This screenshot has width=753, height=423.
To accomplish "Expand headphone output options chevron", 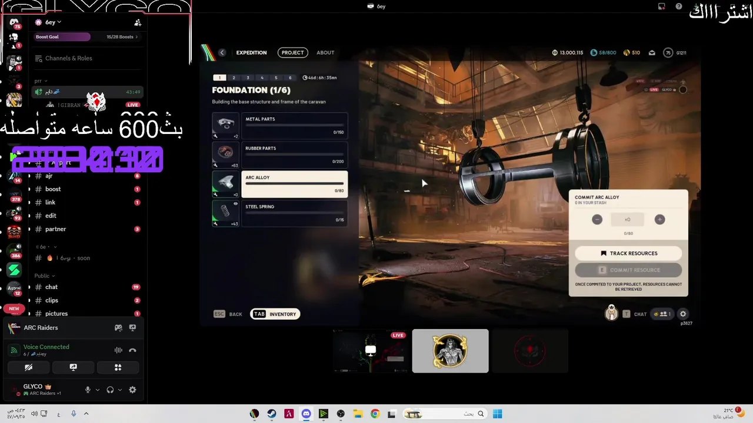I will pos(120,390).
